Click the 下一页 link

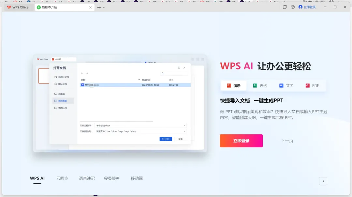pos(287,141)
